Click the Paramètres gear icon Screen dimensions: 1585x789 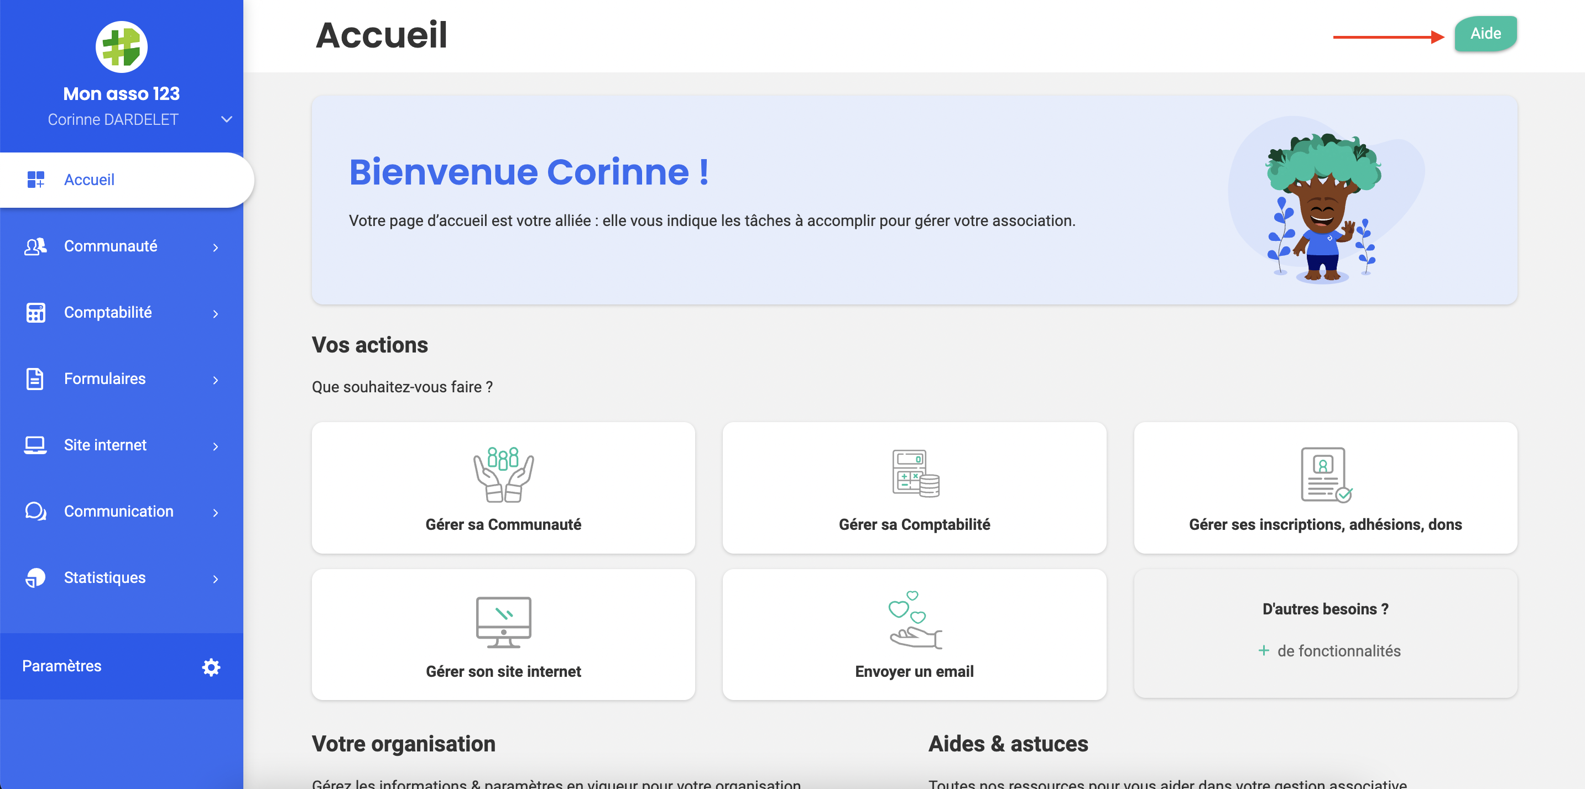point(211,667)
